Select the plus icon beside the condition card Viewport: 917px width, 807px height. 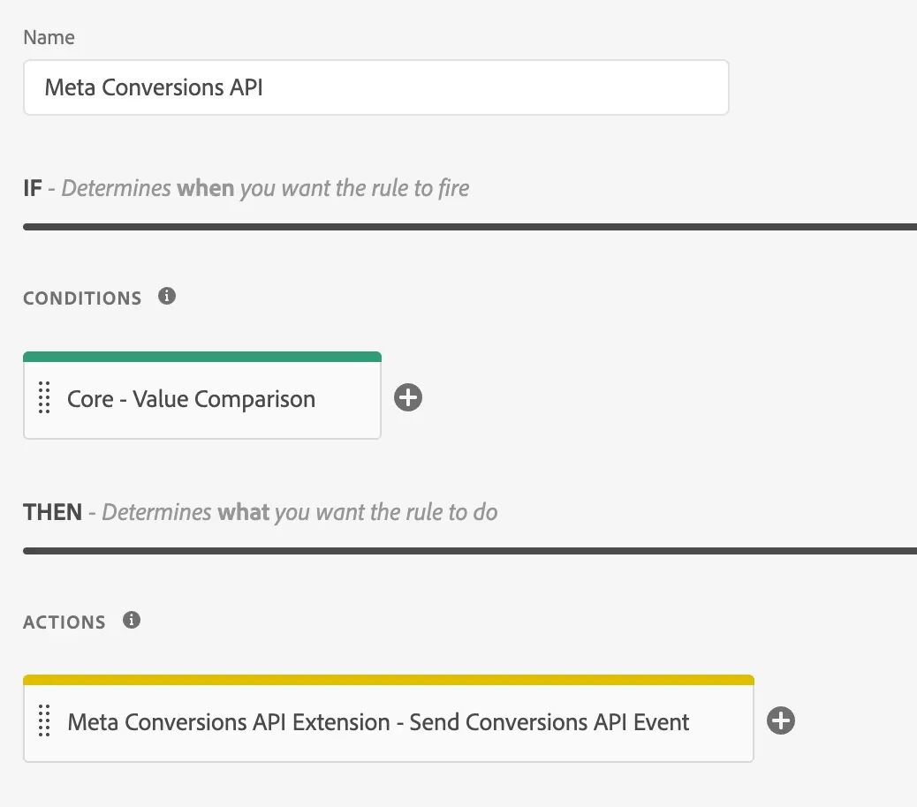[407, 397]
